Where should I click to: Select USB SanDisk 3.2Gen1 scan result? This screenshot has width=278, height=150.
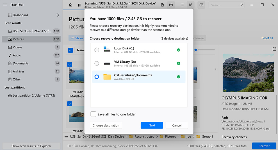point(31,31)
